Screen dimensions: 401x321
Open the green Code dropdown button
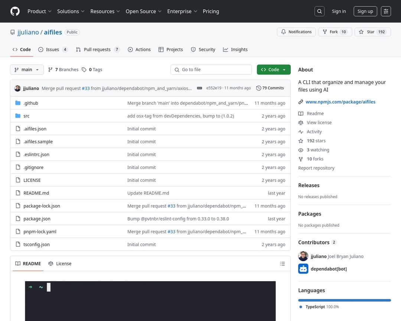(x=274, y=69)
